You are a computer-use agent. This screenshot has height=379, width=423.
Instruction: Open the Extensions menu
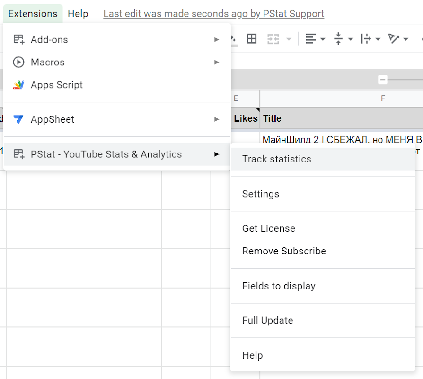[x=33, y=14]
